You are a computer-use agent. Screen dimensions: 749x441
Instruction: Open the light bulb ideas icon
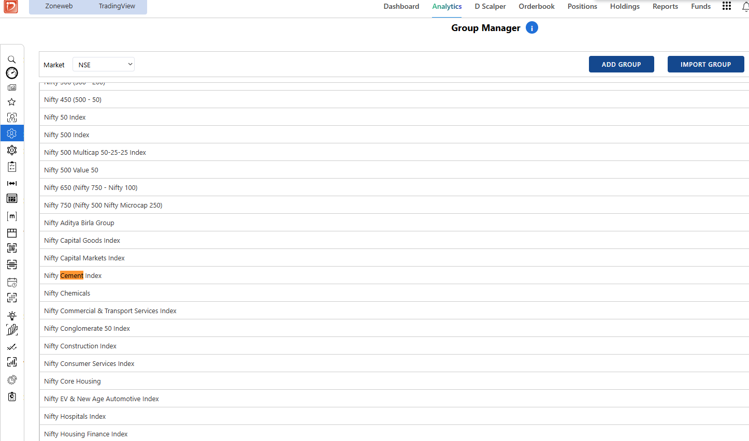click(12, 315)
